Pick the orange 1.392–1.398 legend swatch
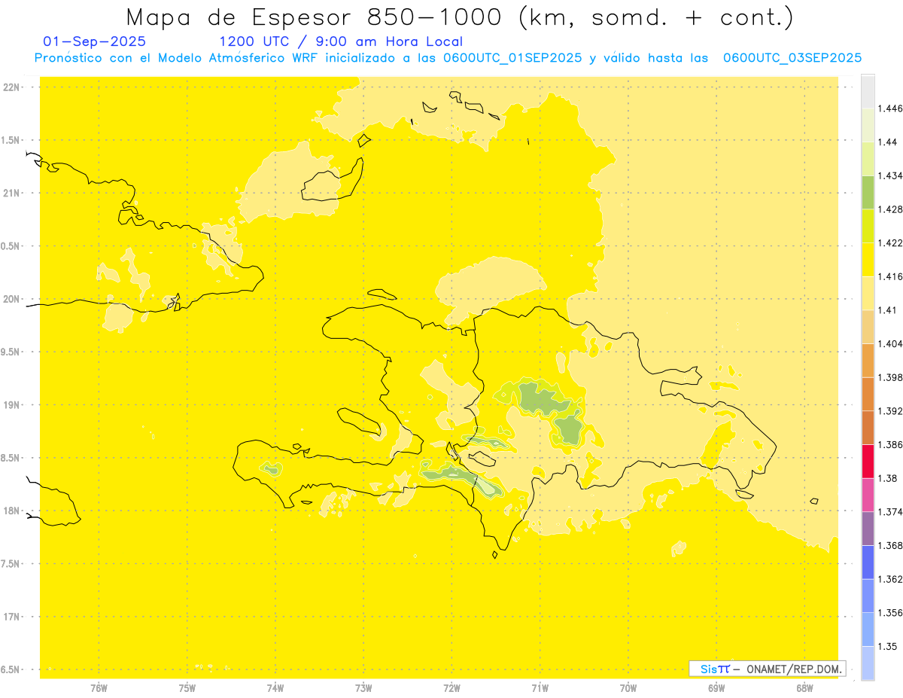Image resolution: width=903 pixels, height=698 pixels. point(868,394)
